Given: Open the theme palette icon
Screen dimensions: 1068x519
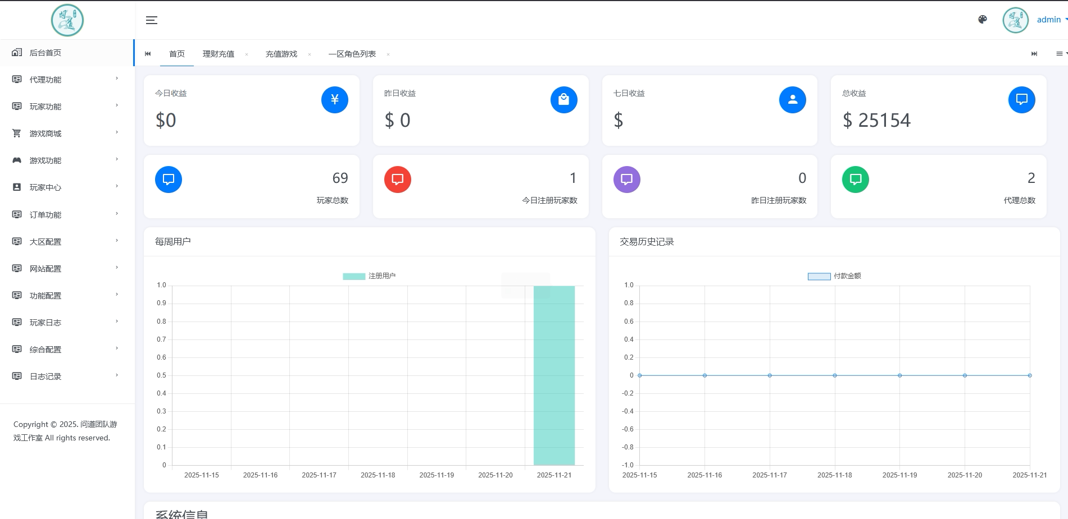Looking at the screenshot, I should [983, 20].
